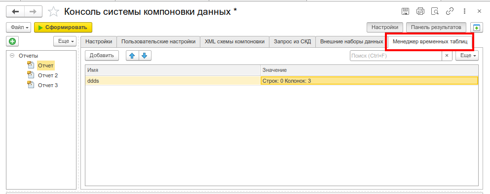490x194 pixels.
Task: Toggle the Панель результатов button
Action: click(436, 28)
